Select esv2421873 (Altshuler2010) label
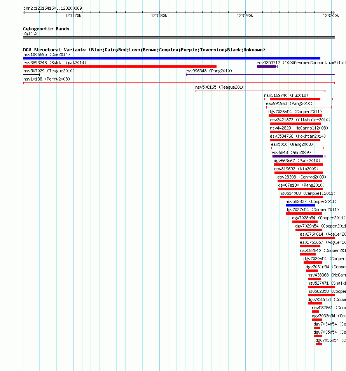 pyautogui.click(x=300, y=120)
